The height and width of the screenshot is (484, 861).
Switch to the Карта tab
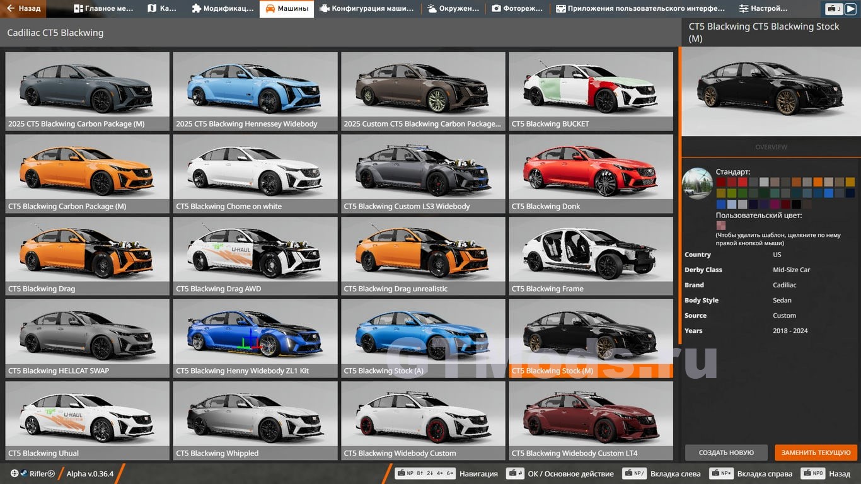(x=162, y=9)
